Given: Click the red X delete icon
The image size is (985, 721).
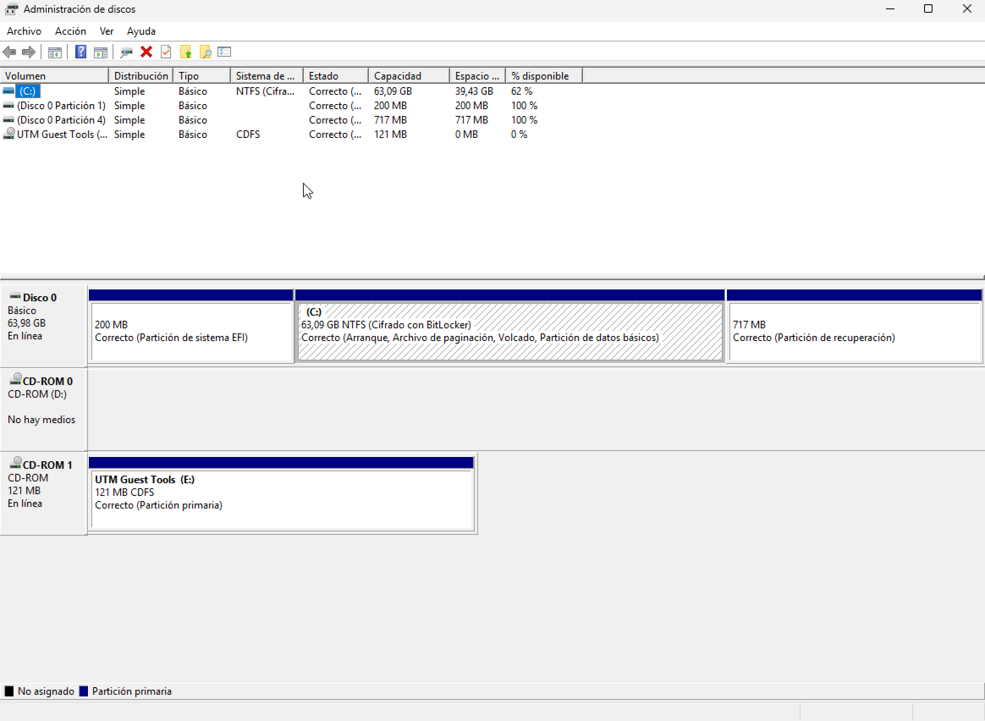Looking at the screenshot, I should click(146, 52).
